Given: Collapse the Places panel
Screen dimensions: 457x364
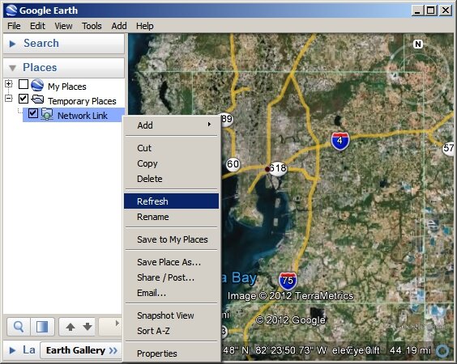Looking at the screenshot, I should [12, 68].
